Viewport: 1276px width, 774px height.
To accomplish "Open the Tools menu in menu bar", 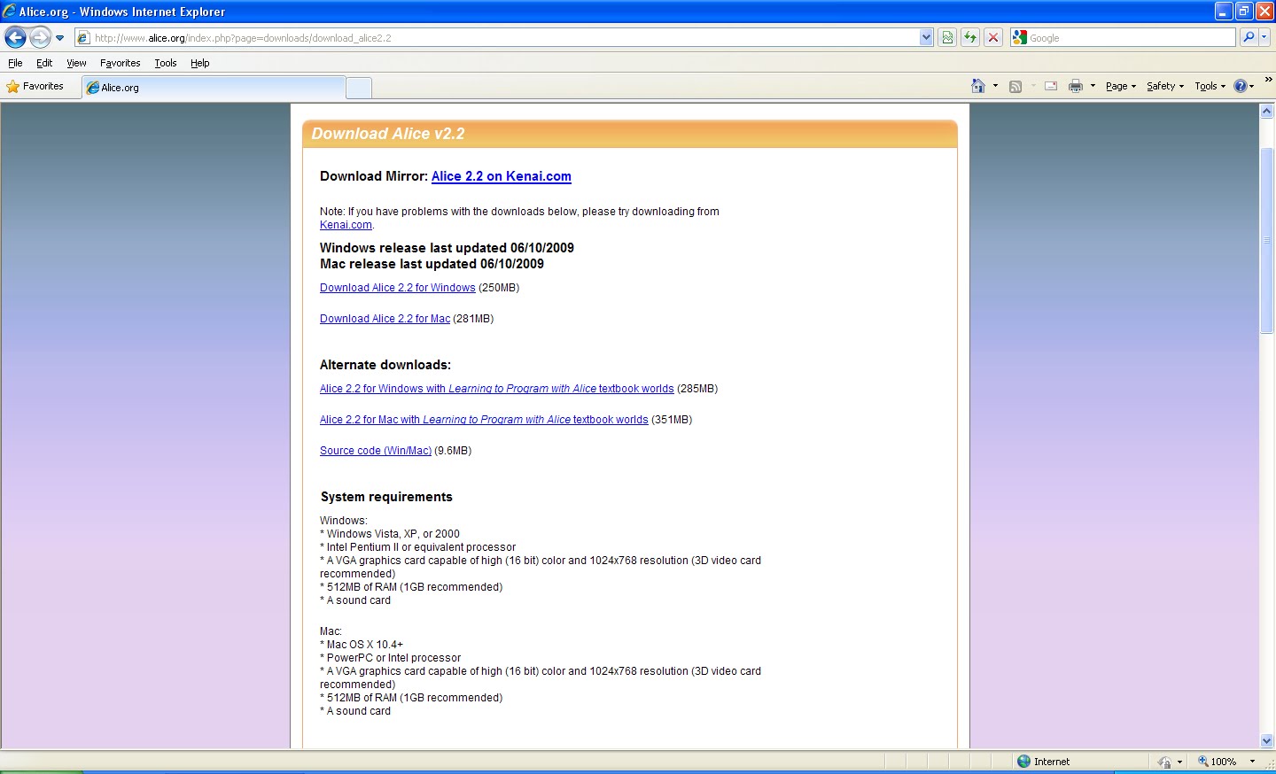I will tap(166, 63).
